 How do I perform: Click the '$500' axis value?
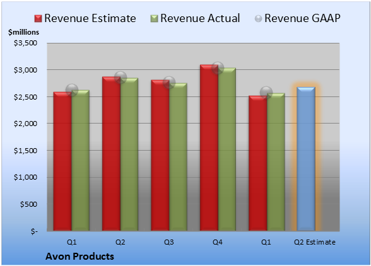(28, 204)
